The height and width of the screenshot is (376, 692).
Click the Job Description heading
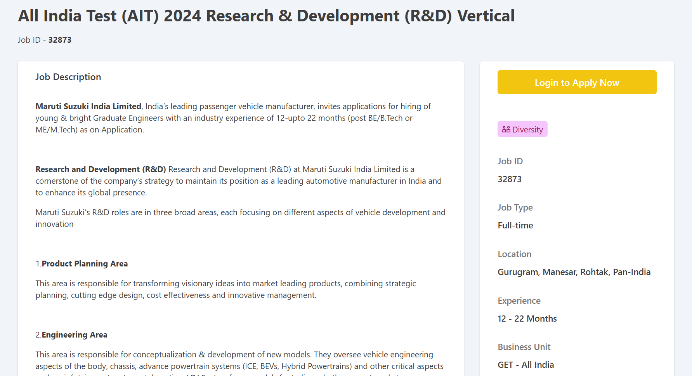pos(68,77)
